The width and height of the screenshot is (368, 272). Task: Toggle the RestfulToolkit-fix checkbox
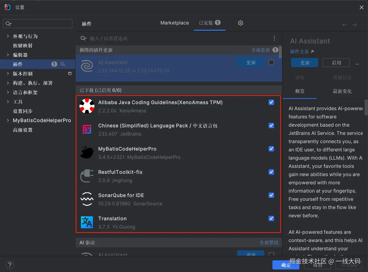coord(271,172)
